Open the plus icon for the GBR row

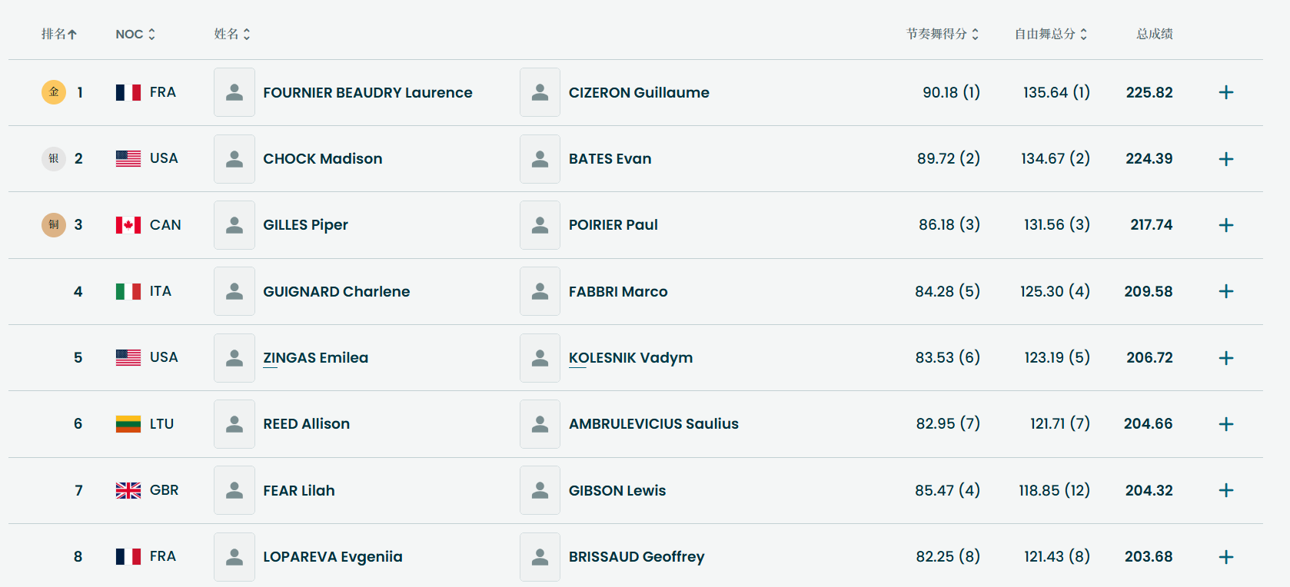click(x=1225, y=490)
